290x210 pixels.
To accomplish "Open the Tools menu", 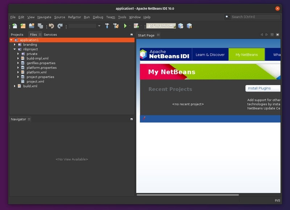I will click(122, 17).
